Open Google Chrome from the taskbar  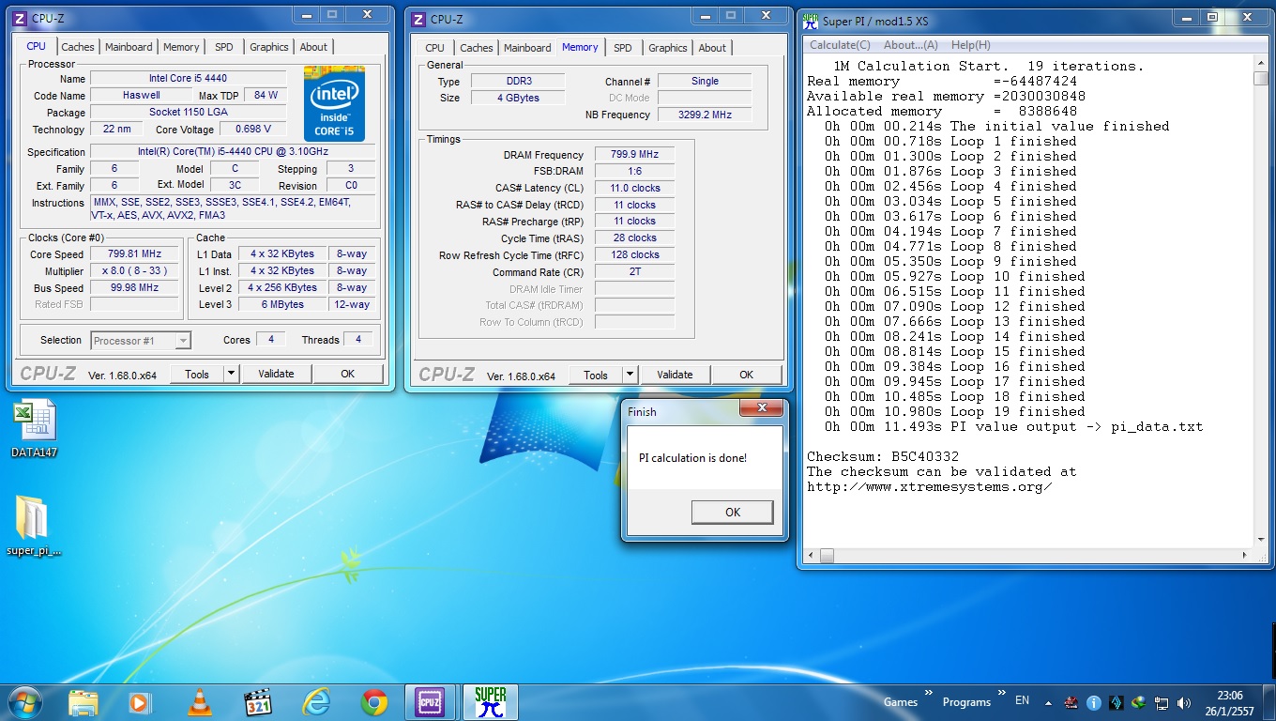point(374,702)
